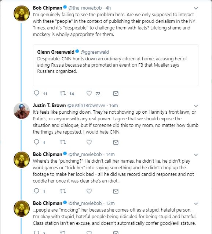Retweet Justin T. Brown's tweet
This screenshot has height=234, width=212.
tap(63, 142)
